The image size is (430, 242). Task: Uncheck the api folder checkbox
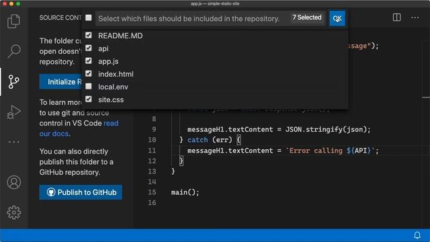click(x=89, y=48)
